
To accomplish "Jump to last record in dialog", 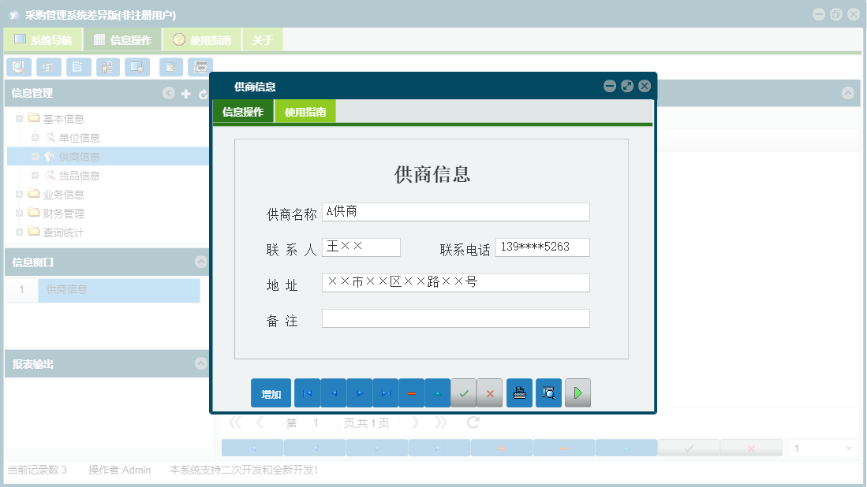I will click(x=385, y=393).
